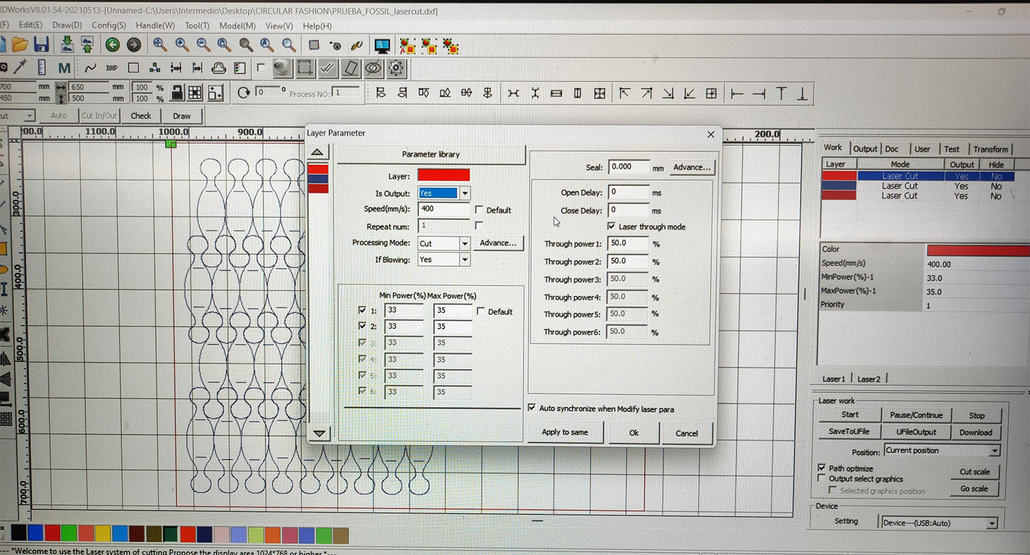
Task: Click the Seal value input field
Action: pos(629,167)
